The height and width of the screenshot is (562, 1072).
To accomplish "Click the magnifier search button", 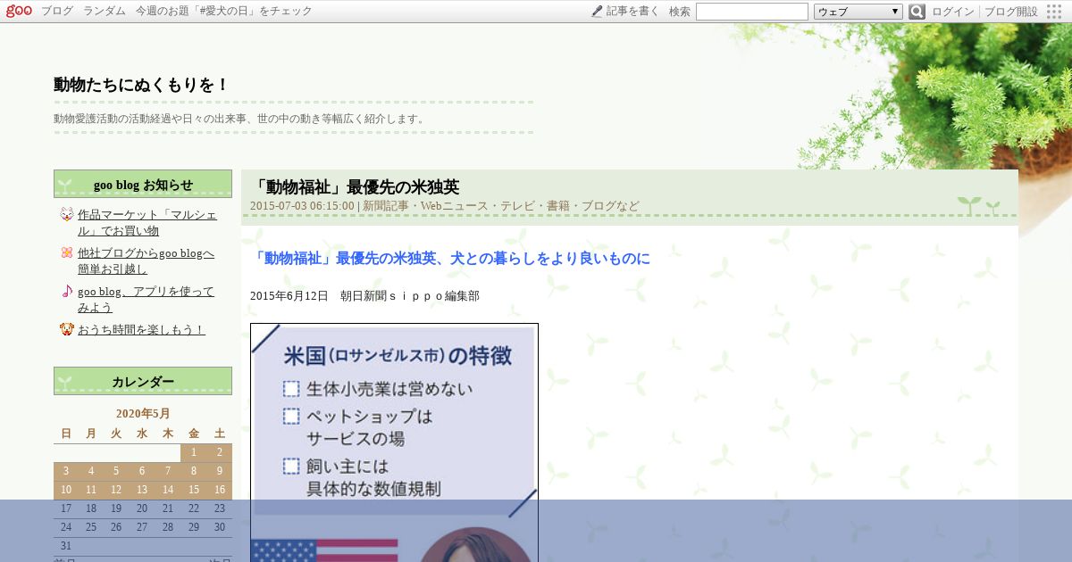I will point(917,12).
